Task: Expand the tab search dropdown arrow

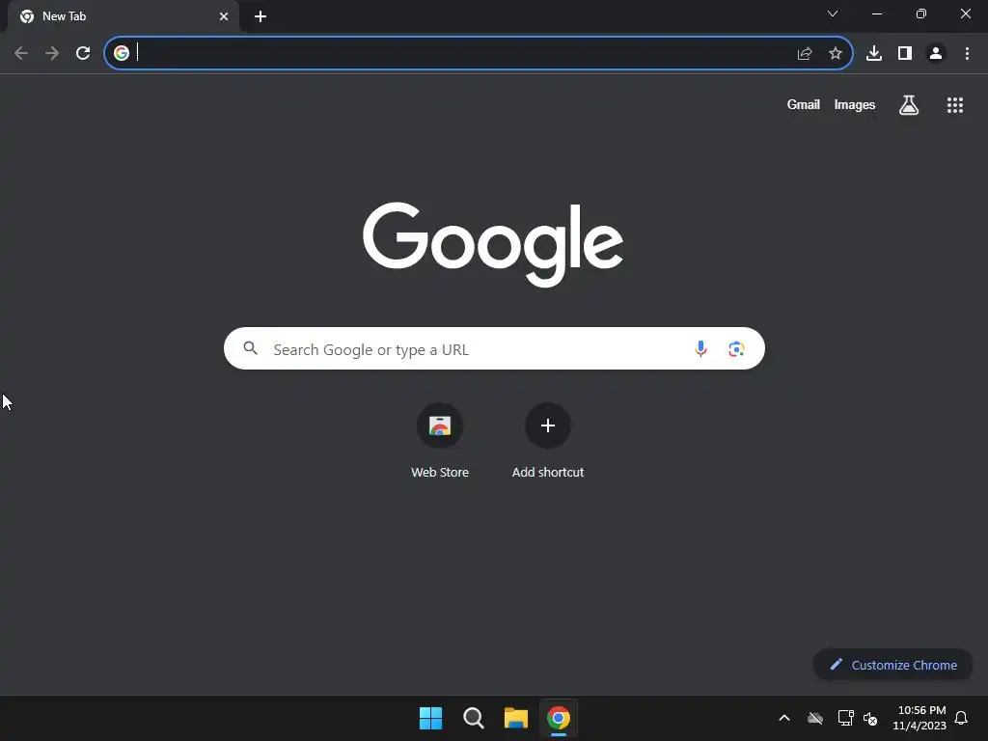Action: click(832, 14)
